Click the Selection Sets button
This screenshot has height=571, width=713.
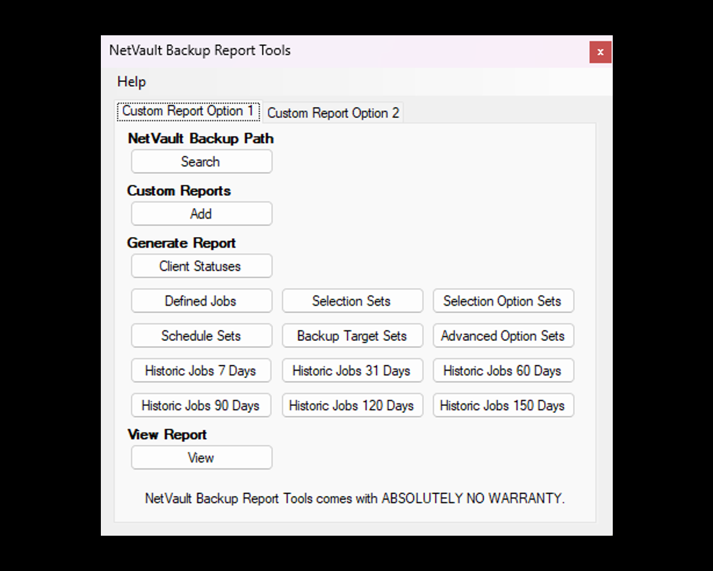[352, 301]
